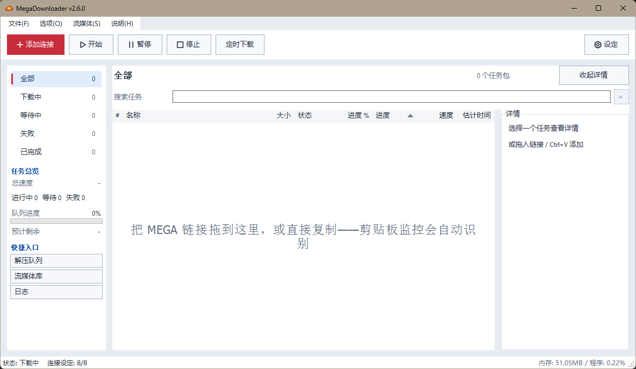Start downloads with the 开始 button
Screen dimensions: 636x369
coord(91,45)
